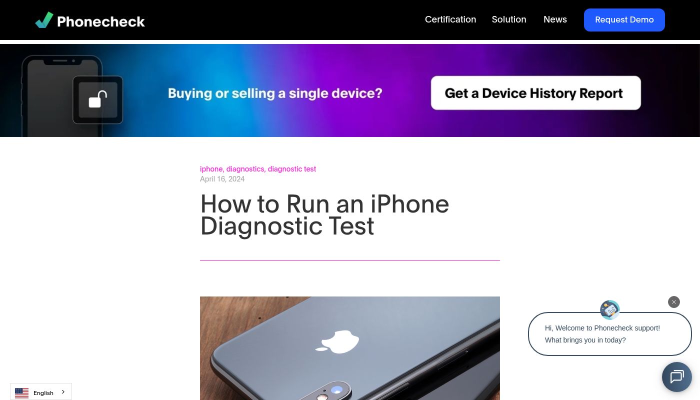Viewport: 700px width, 400px height.
Task: Click the unlocked padlock icon in banner
Action: pos(98,99)
